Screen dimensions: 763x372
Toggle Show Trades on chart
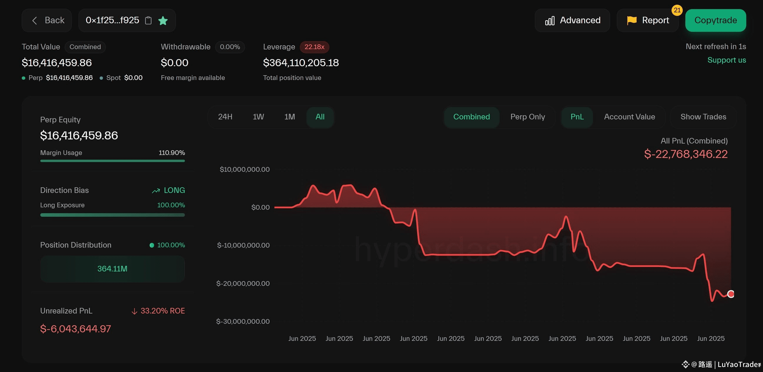pyautogui.click(x=703, y=117)
